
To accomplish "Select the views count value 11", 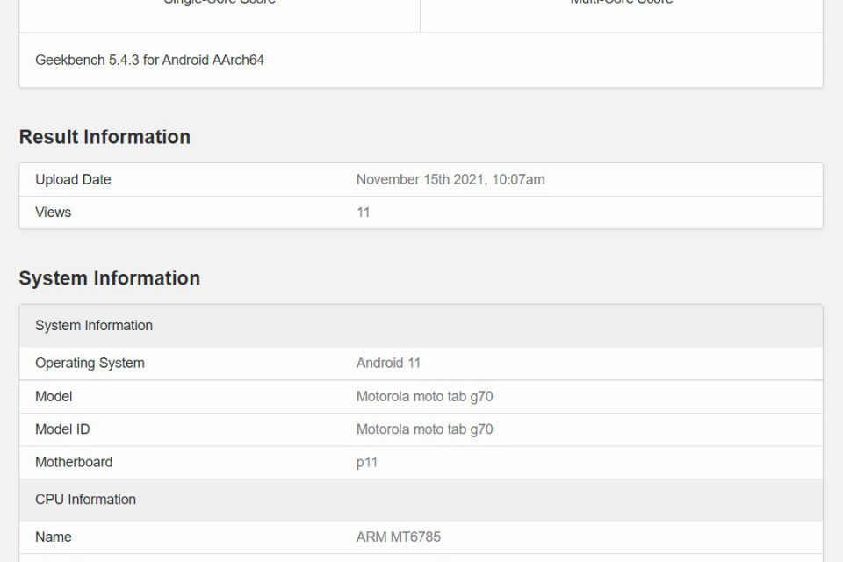I will click(x=363, y=213).
